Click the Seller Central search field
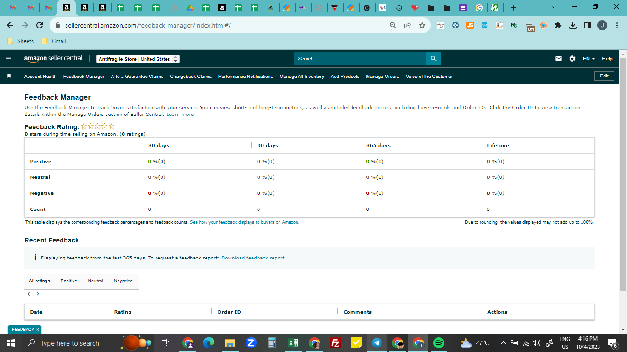627x352 pixels. tap(360, 59)
